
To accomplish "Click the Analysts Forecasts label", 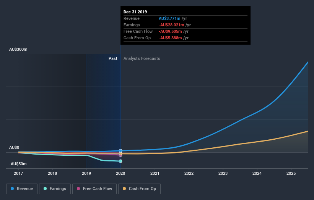I will click(142, 58).
